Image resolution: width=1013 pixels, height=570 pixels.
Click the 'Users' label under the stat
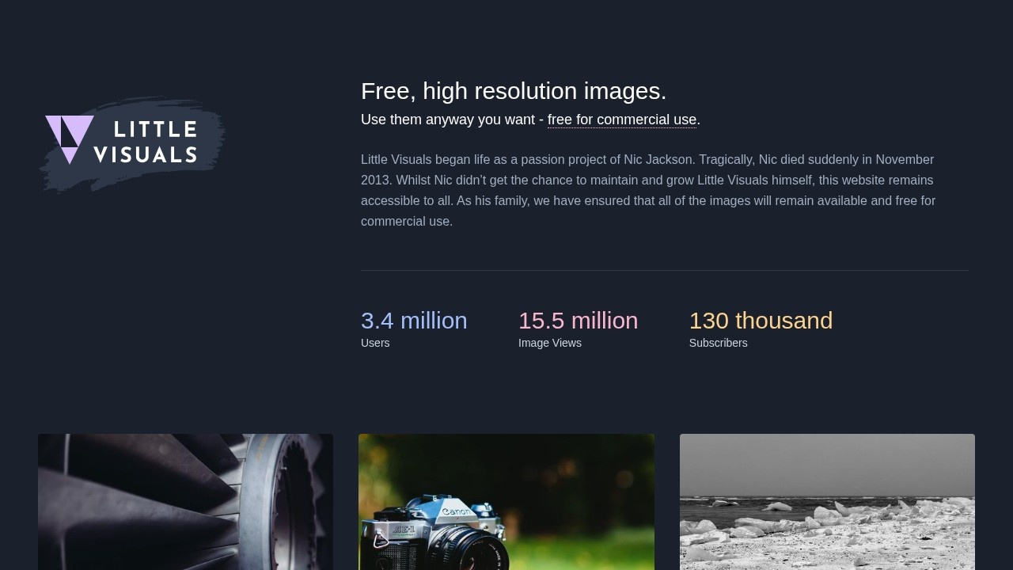375,343
